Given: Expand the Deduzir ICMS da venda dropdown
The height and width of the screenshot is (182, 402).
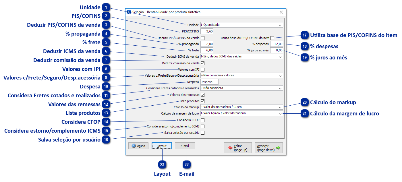Looking at the screenshot, I should [241, 57].
